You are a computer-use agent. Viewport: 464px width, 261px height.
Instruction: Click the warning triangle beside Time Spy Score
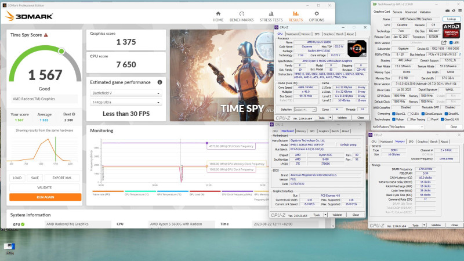[46, 35]
